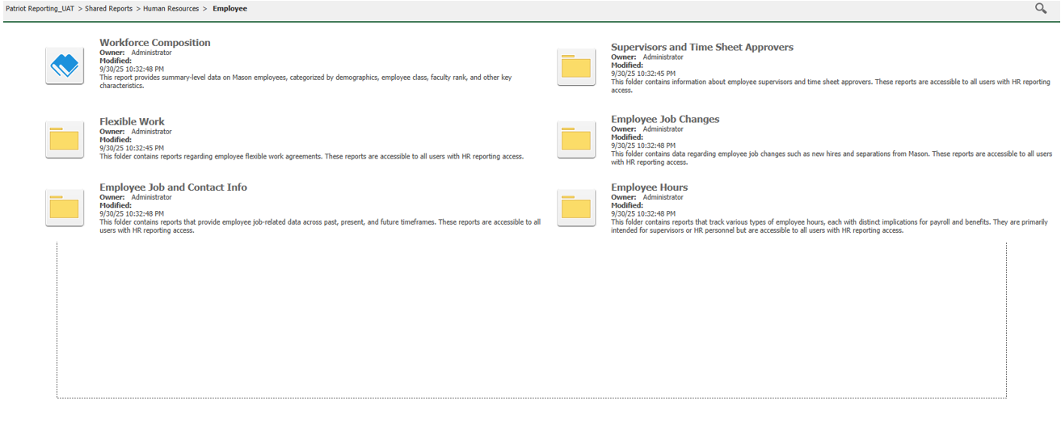This screenshot has height=430, width=1061.
Task: Open the Employee Hours title link
Action: (x=649, y=188)
